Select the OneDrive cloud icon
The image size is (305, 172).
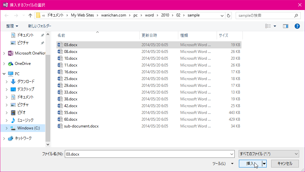[11, 64]
